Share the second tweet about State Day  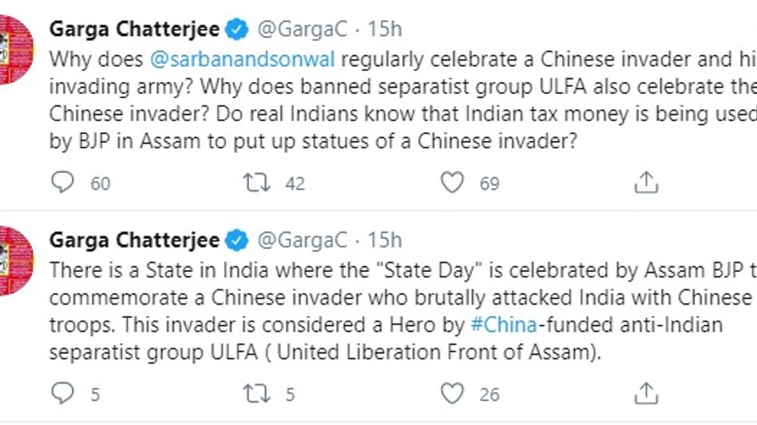(644, 394)
